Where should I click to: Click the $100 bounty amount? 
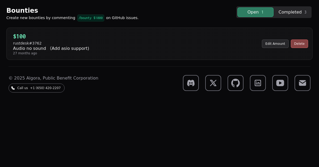[x=19, y=37]
